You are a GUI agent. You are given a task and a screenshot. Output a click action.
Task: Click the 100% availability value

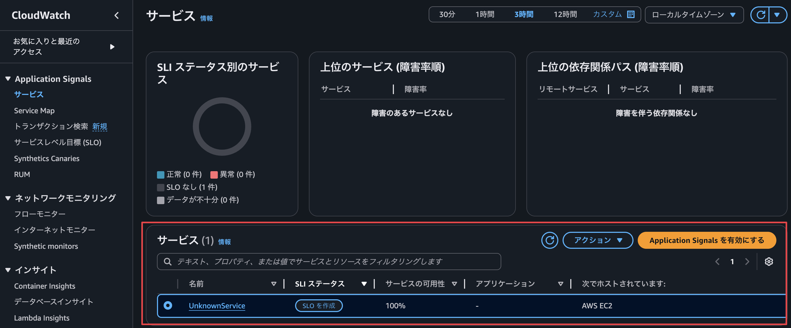click(x=395, y=306)
